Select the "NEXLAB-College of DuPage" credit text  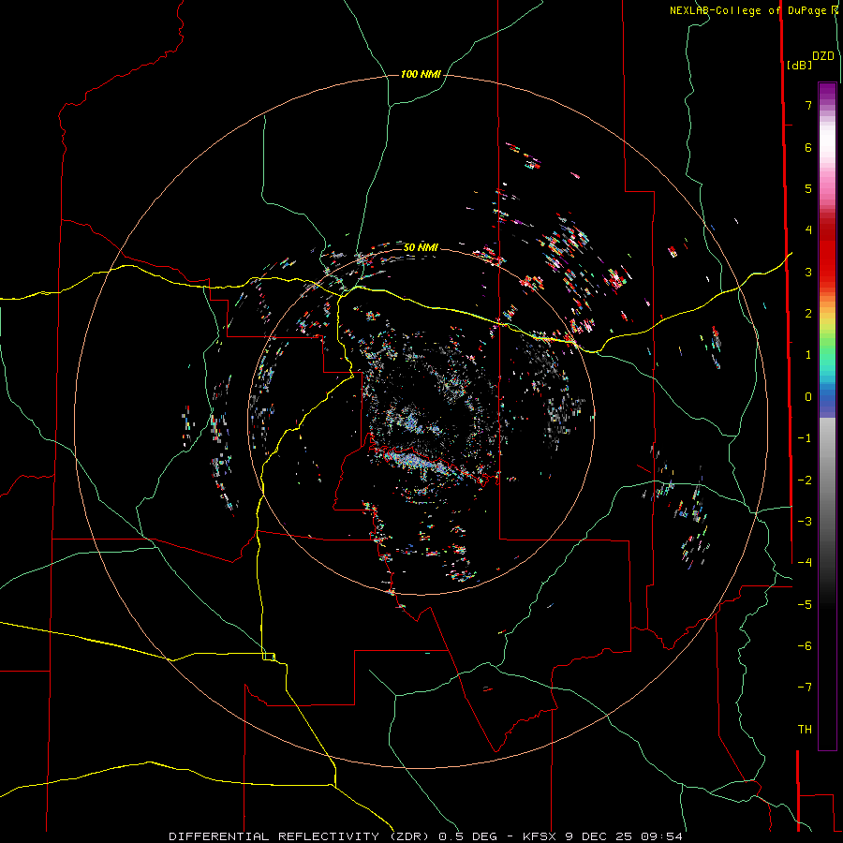(x=747, y=10)
